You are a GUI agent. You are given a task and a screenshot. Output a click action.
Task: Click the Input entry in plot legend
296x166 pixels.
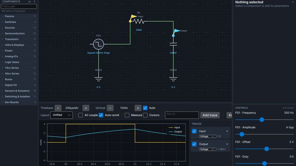pyautogui.click(x=174, y=127)
